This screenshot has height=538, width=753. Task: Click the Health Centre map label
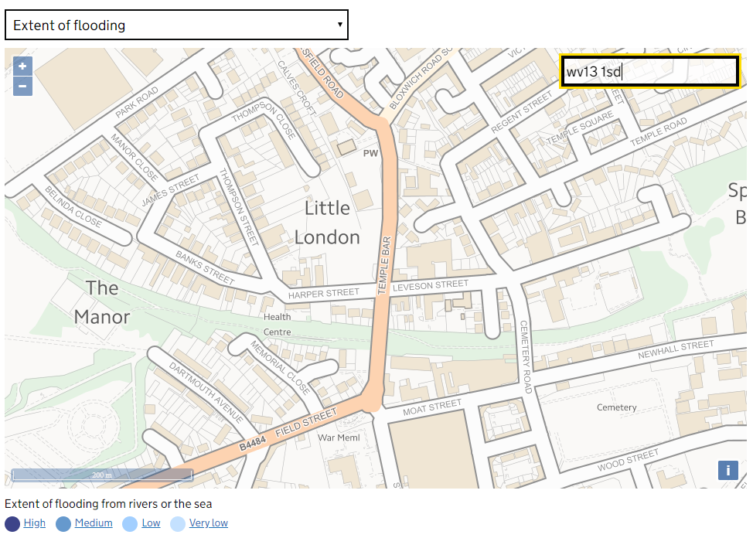[278, 324]
